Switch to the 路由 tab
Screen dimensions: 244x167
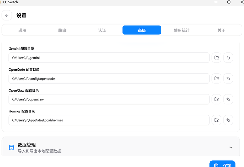(62, 30)
